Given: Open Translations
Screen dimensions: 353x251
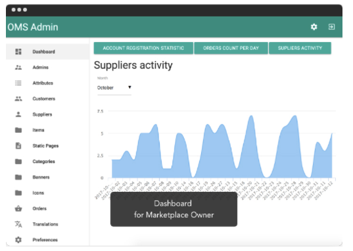Looking at the screenshot, I should tap(47, 224).
